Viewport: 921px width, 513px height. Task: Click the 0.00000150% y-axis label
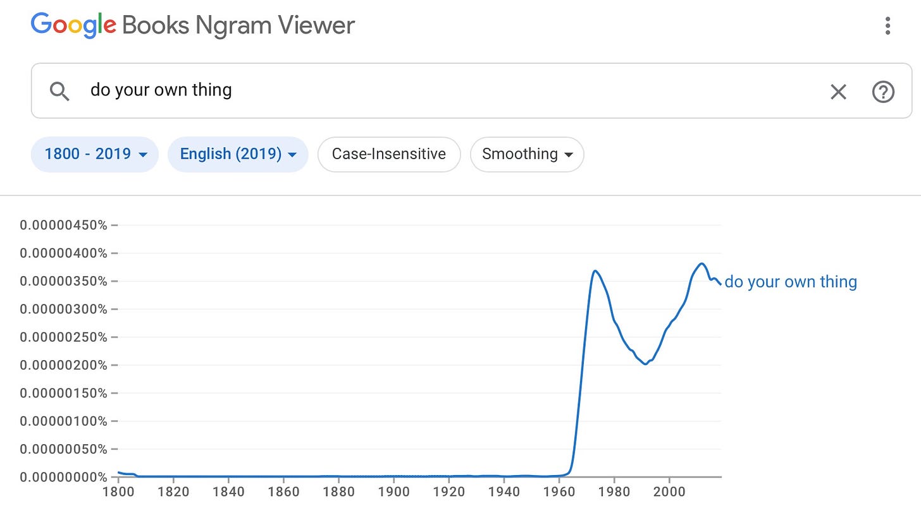pos(63,393)
